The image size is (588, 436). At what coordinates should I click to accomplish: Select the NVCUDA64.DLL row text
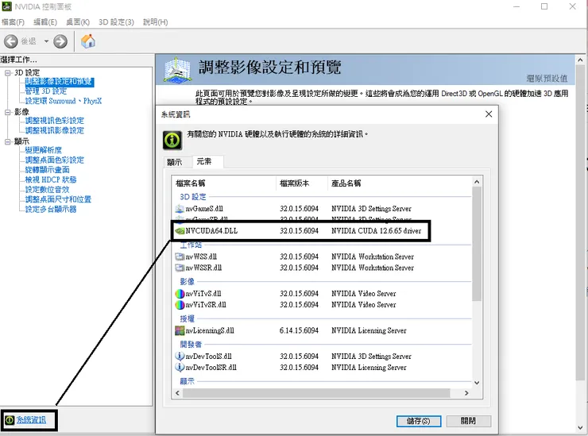(x=211, y=231)
